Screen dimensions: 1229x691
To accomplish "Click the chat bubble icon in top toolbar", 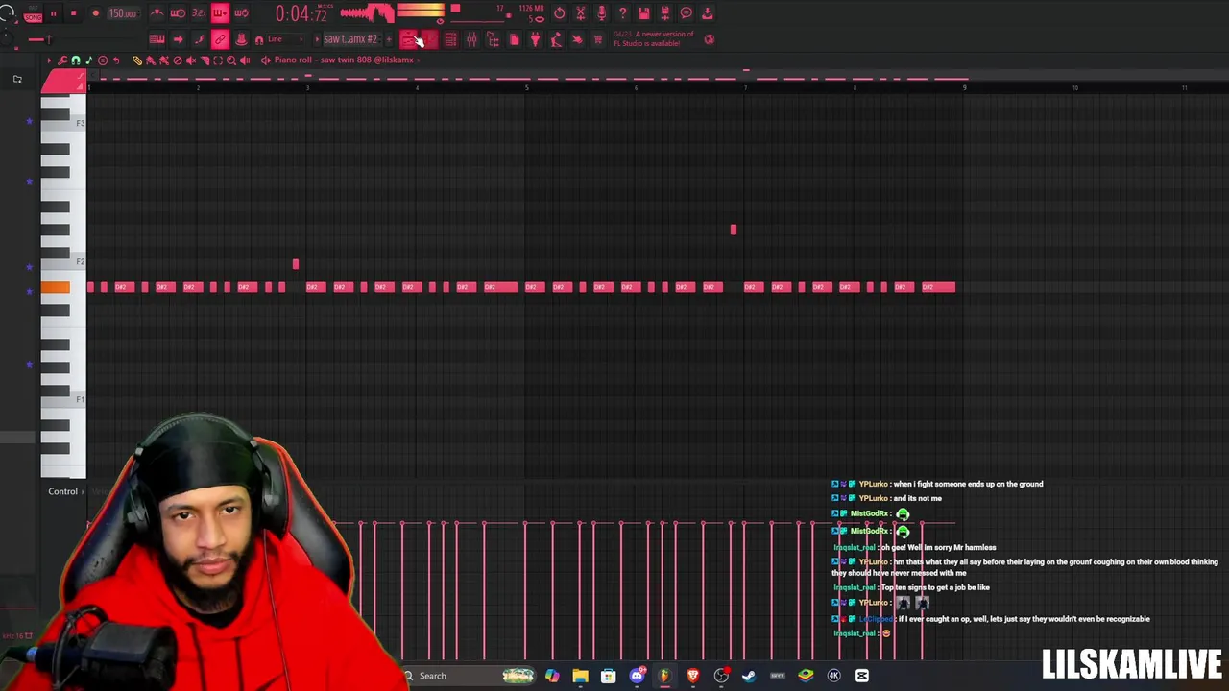I will 686,13.
